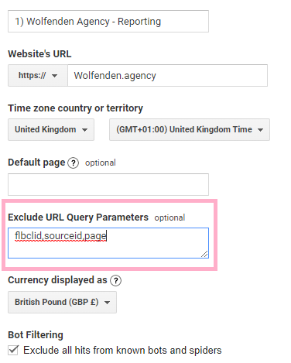
Task: Toggle Exclude all hits from known bots checkbox
Action: (13, 350)
